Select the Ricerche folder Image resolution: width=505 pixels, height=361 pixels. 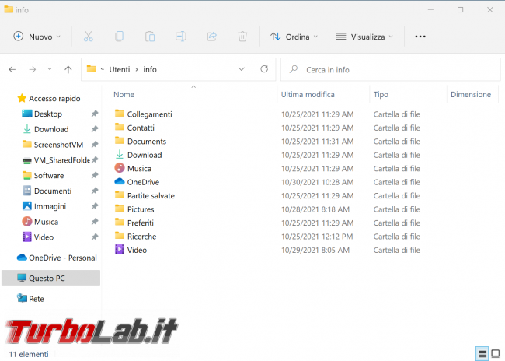[141, 237]
